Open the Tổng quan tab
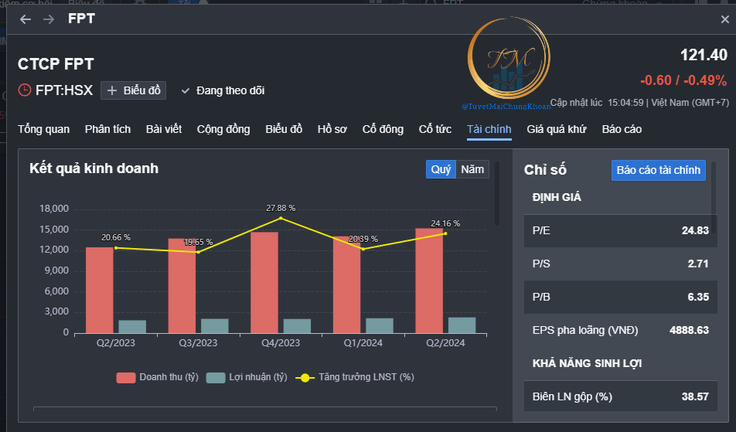 43,129
